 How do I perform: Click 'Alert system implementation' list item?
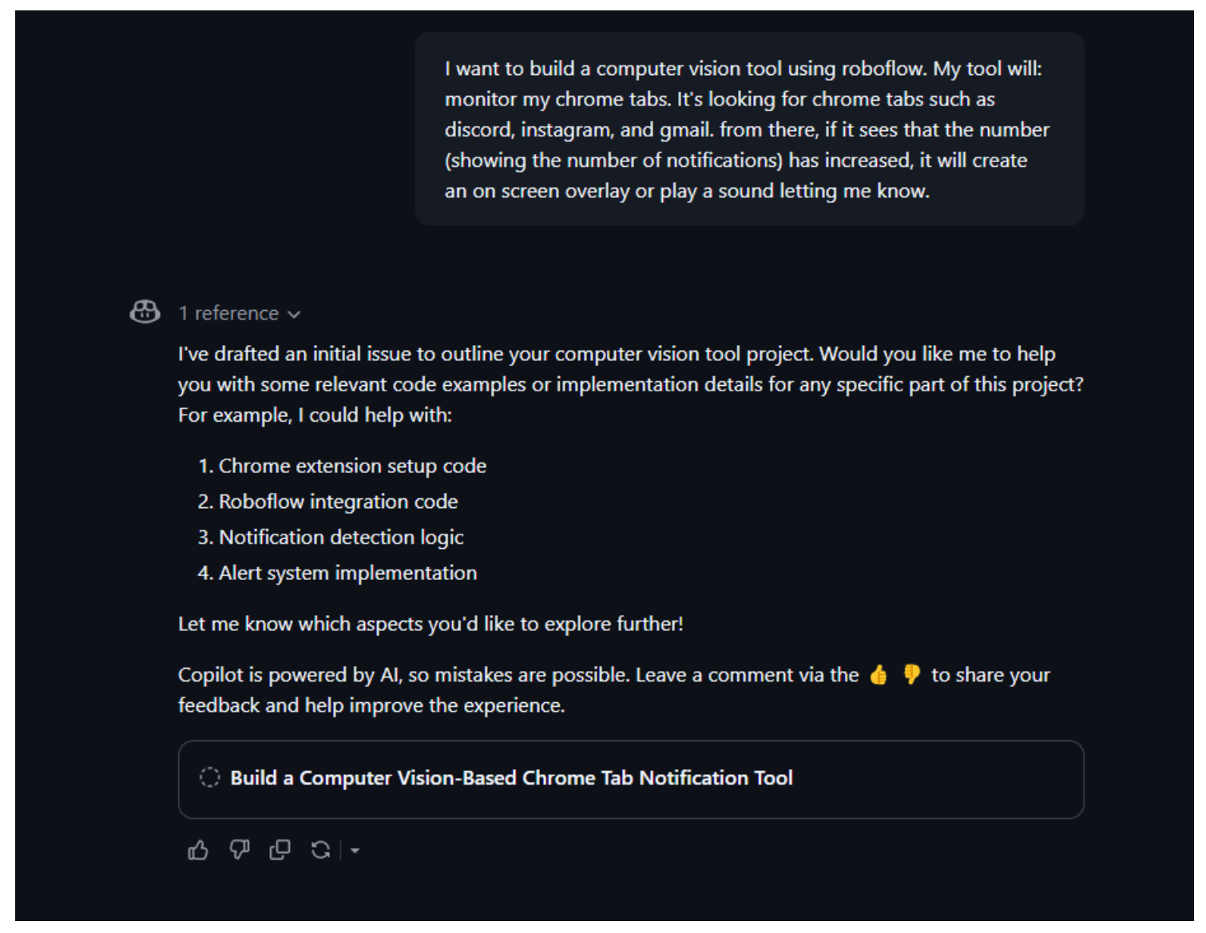(347, 573)
